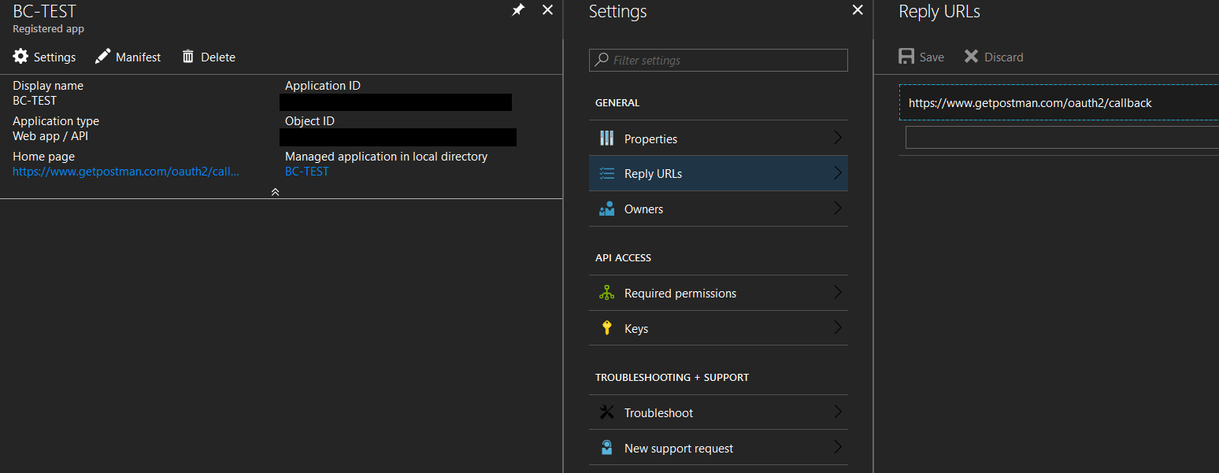Click inside the Filter settings search box
Image resolution: width=1219 pixels, height=473 pixels.
click(x=717, y=60)
